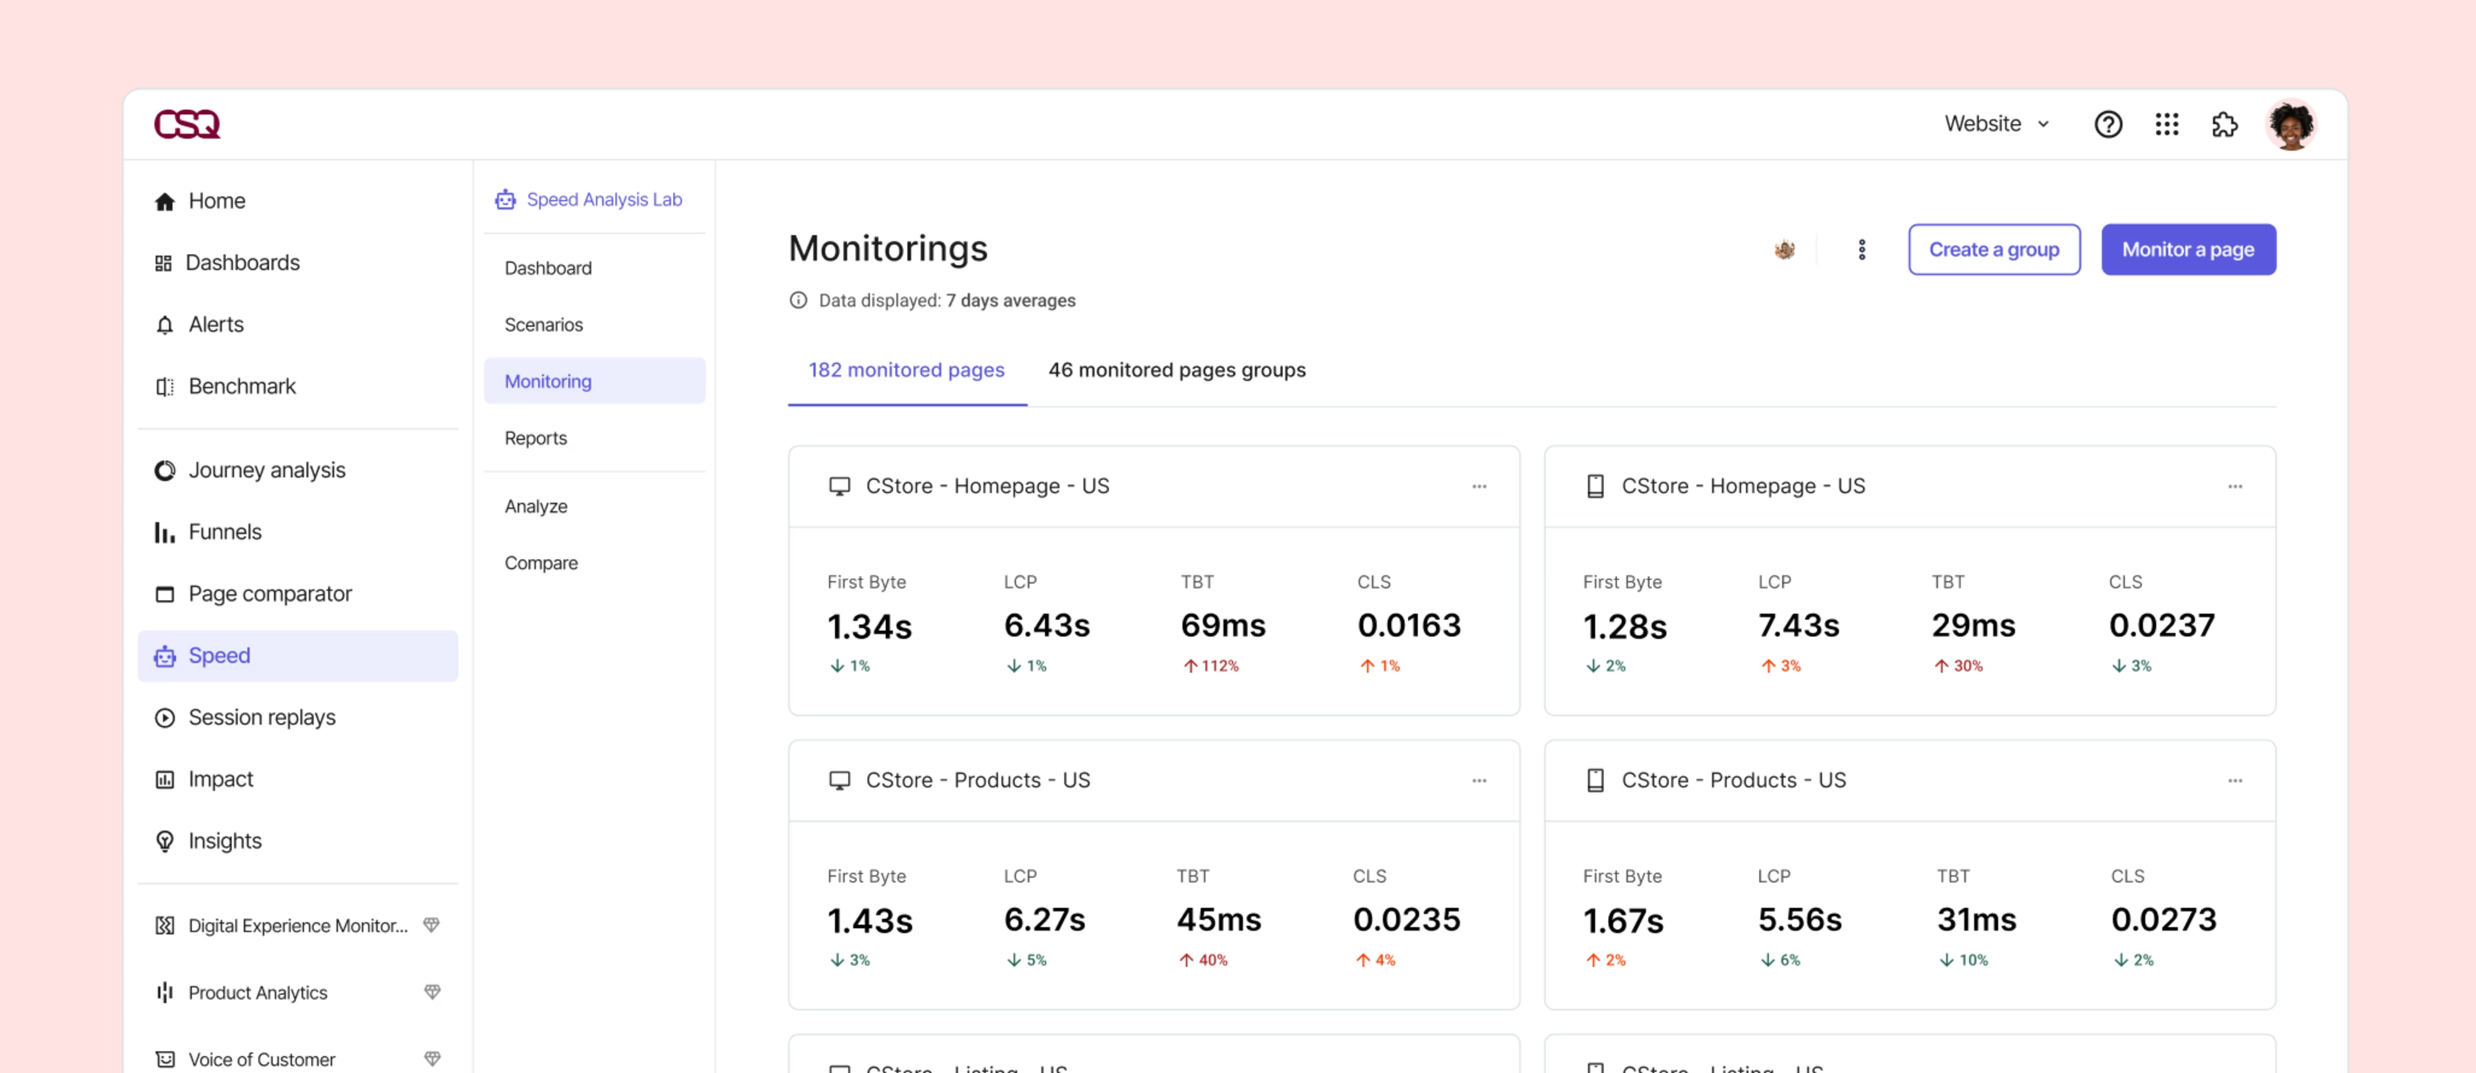This screenshot has width=2476, height=1073.
Task: Click the Funnels bar icon
Action: 164,532
